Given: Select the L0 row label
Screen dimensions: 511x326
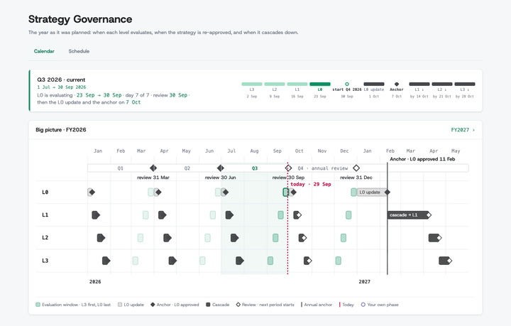Looking at the screenshot, I should point(45,192).
